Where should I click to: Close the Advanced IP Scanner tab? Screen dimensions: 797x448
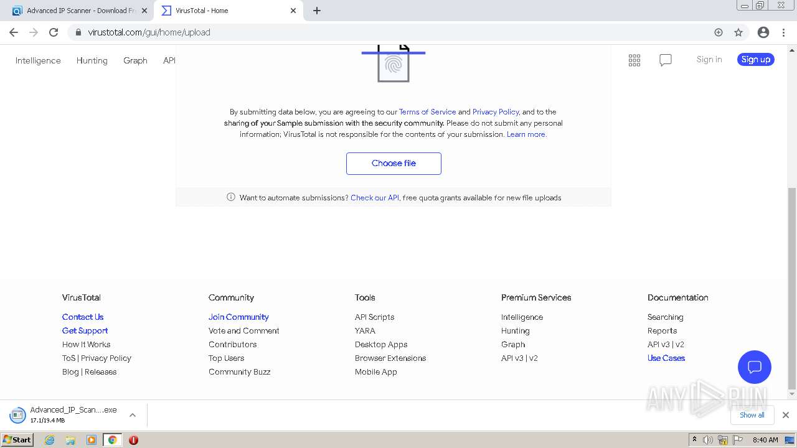tap(144, 11)
